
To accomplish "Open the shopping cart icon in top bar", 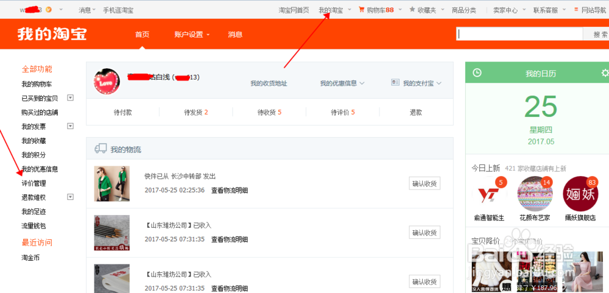I will pos(361,10).
